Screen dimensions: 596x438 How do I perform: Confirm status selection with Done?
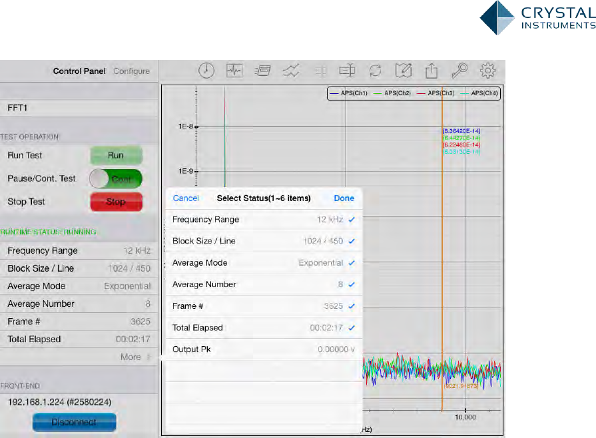(344, 198)
